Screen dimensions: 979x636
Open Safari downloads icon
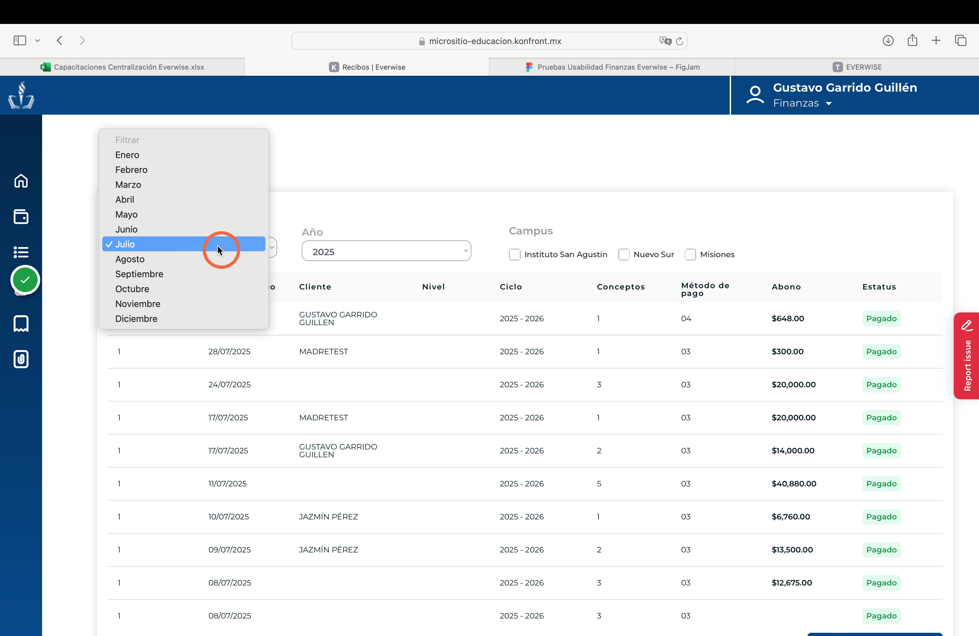[888, 40]
